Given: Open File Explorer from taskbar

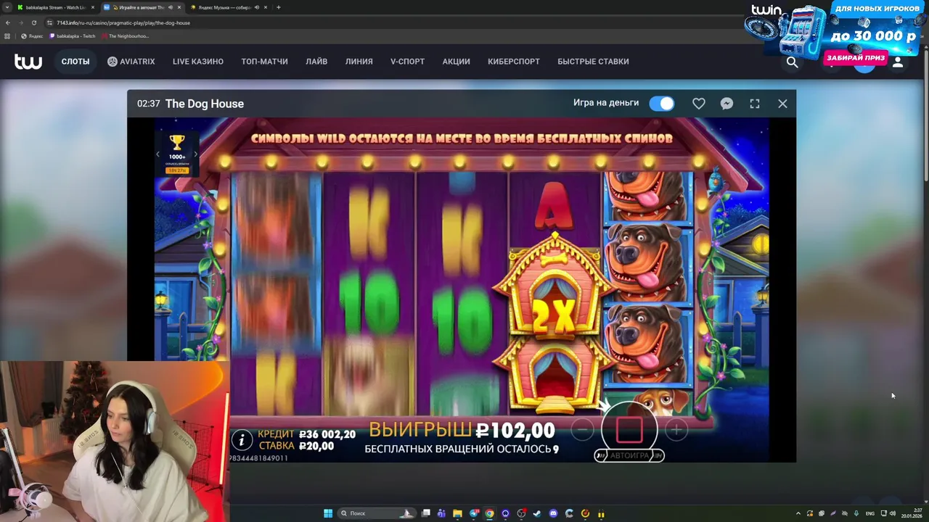Looking at the screenshot, I should [x=457, y=513].
